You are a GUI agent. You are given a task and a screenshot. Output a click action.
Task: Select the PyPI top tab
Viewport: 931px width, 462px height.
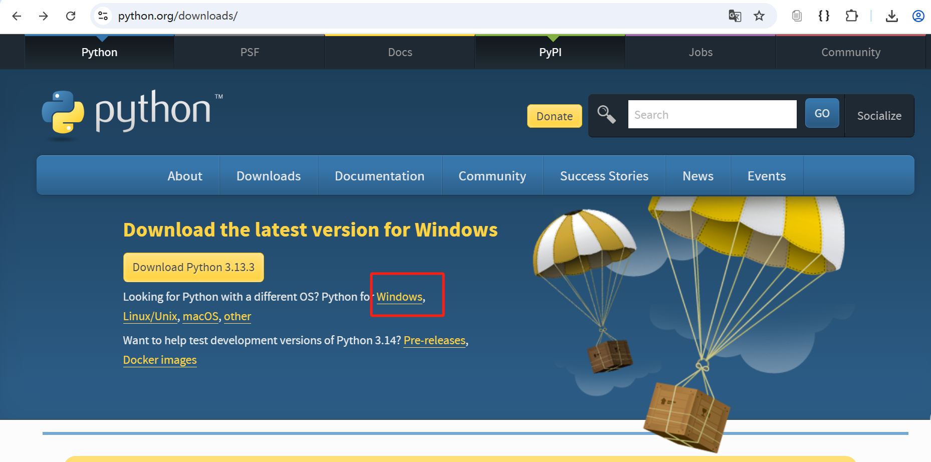tap(550, 52)
